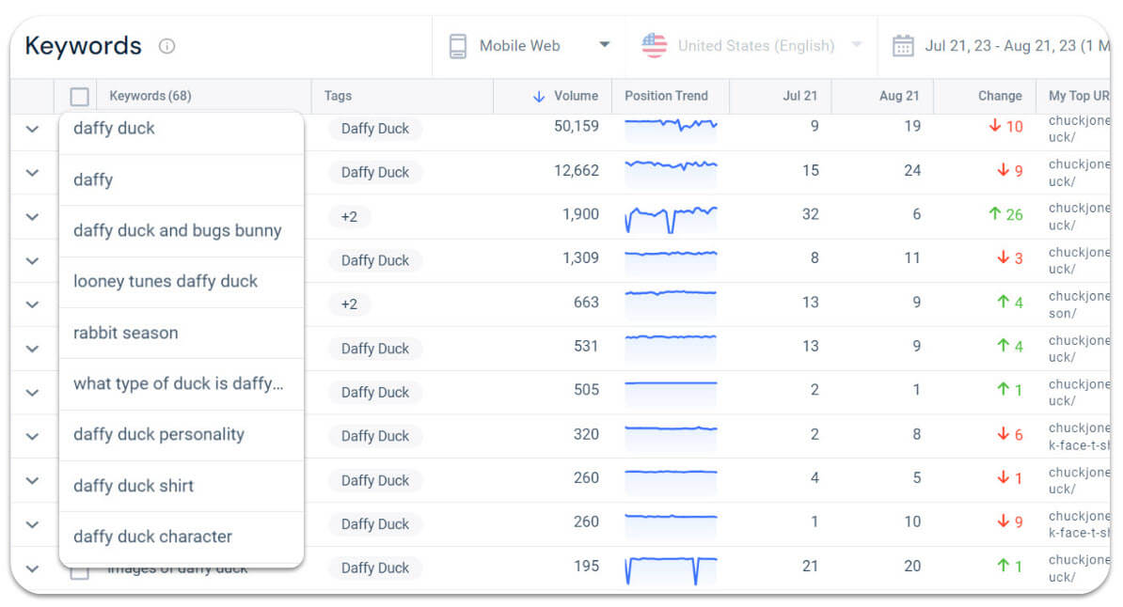Open top URL link in 320 volume row
This screenshot has height=607, width=1123.
pos(1079,437)
